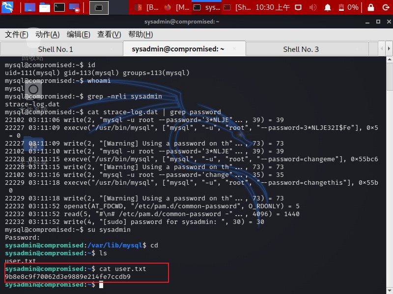Screen dimensions: 393x294
Task: Click the scrollbar up arrow
Action: point(389,59)
